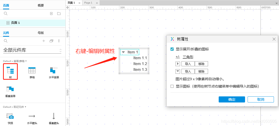
Task: Toggle 显示展开/折叠的图标 checkbox
Action: [x=172, y=49]
